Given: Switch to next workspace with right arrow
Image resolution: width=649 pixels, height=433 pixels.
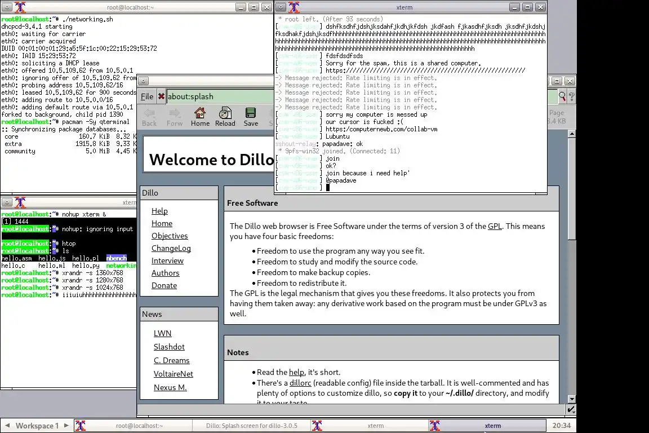Looking at the screenshot, I should tap(66, 426).
